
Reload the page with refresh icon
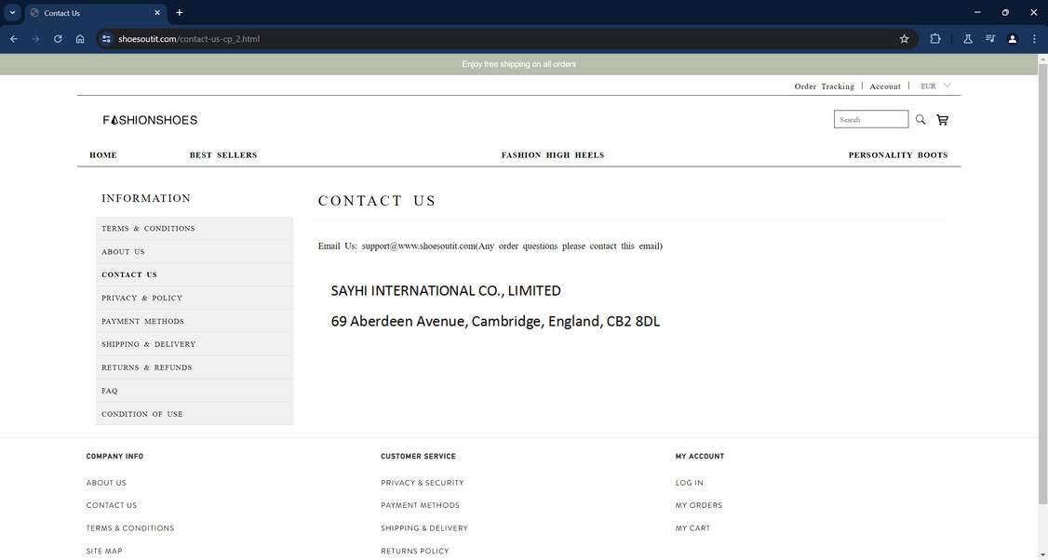point(58,39)
